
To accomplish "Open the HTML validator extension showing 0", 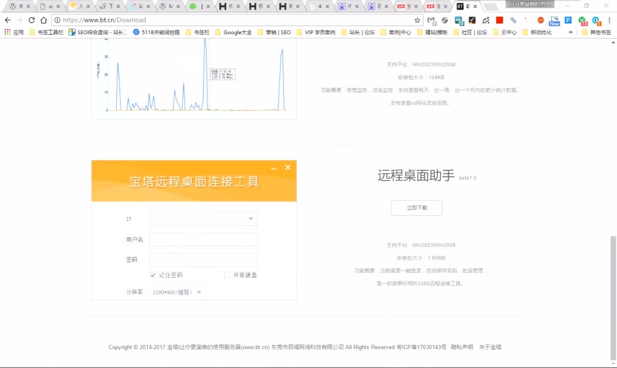I will 459,20.
